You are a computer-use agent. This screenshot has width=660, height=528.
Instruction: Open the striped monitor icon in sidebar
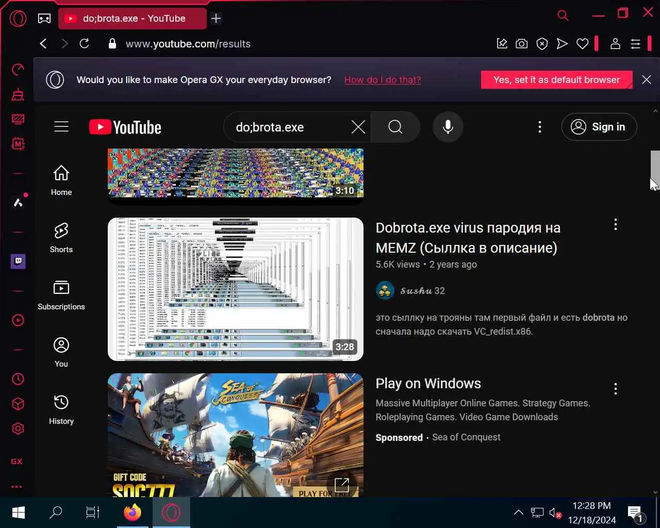(18, 119)
